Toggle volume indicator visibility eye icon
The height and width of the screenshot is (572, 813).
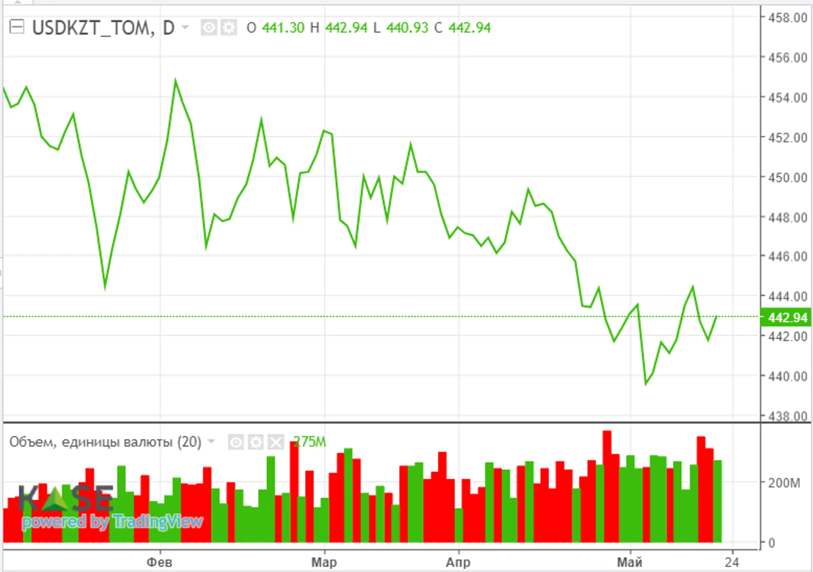(236, 442)
